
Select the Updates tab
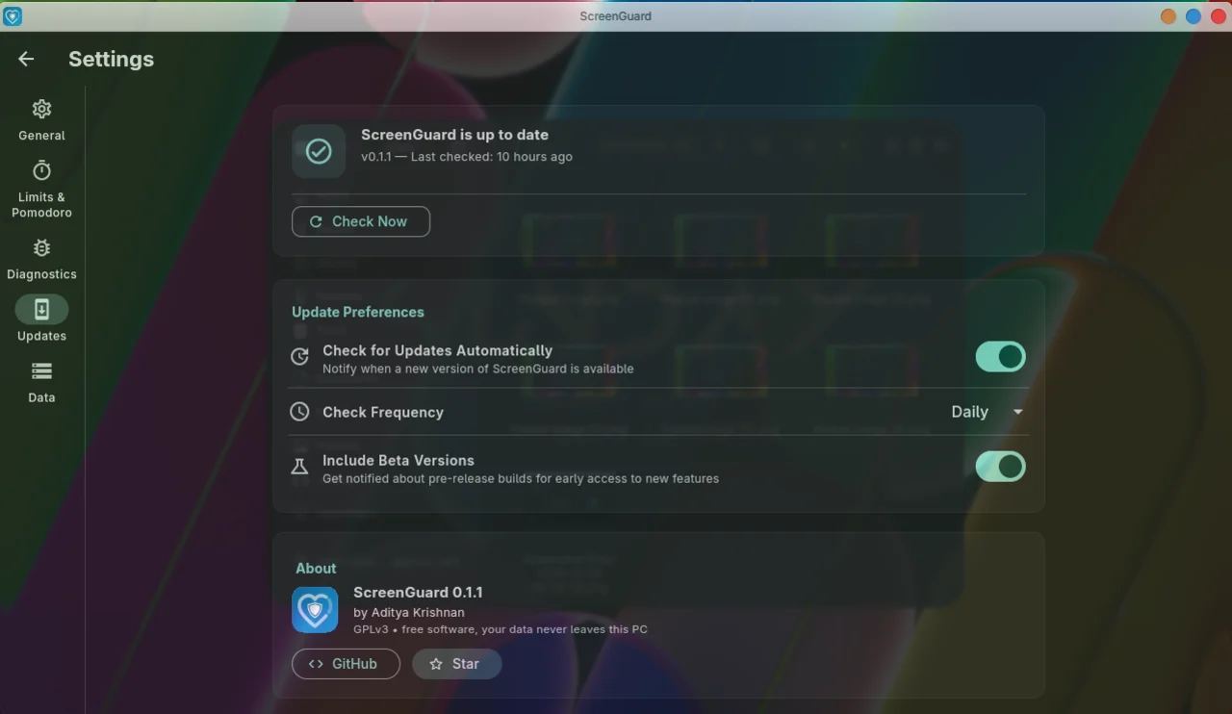click(x=41, y=319)
